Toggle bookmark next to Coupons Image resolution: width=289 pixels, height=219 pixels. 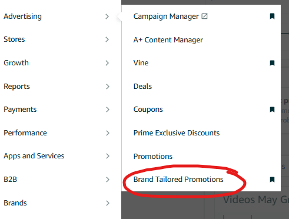[272, 109]
